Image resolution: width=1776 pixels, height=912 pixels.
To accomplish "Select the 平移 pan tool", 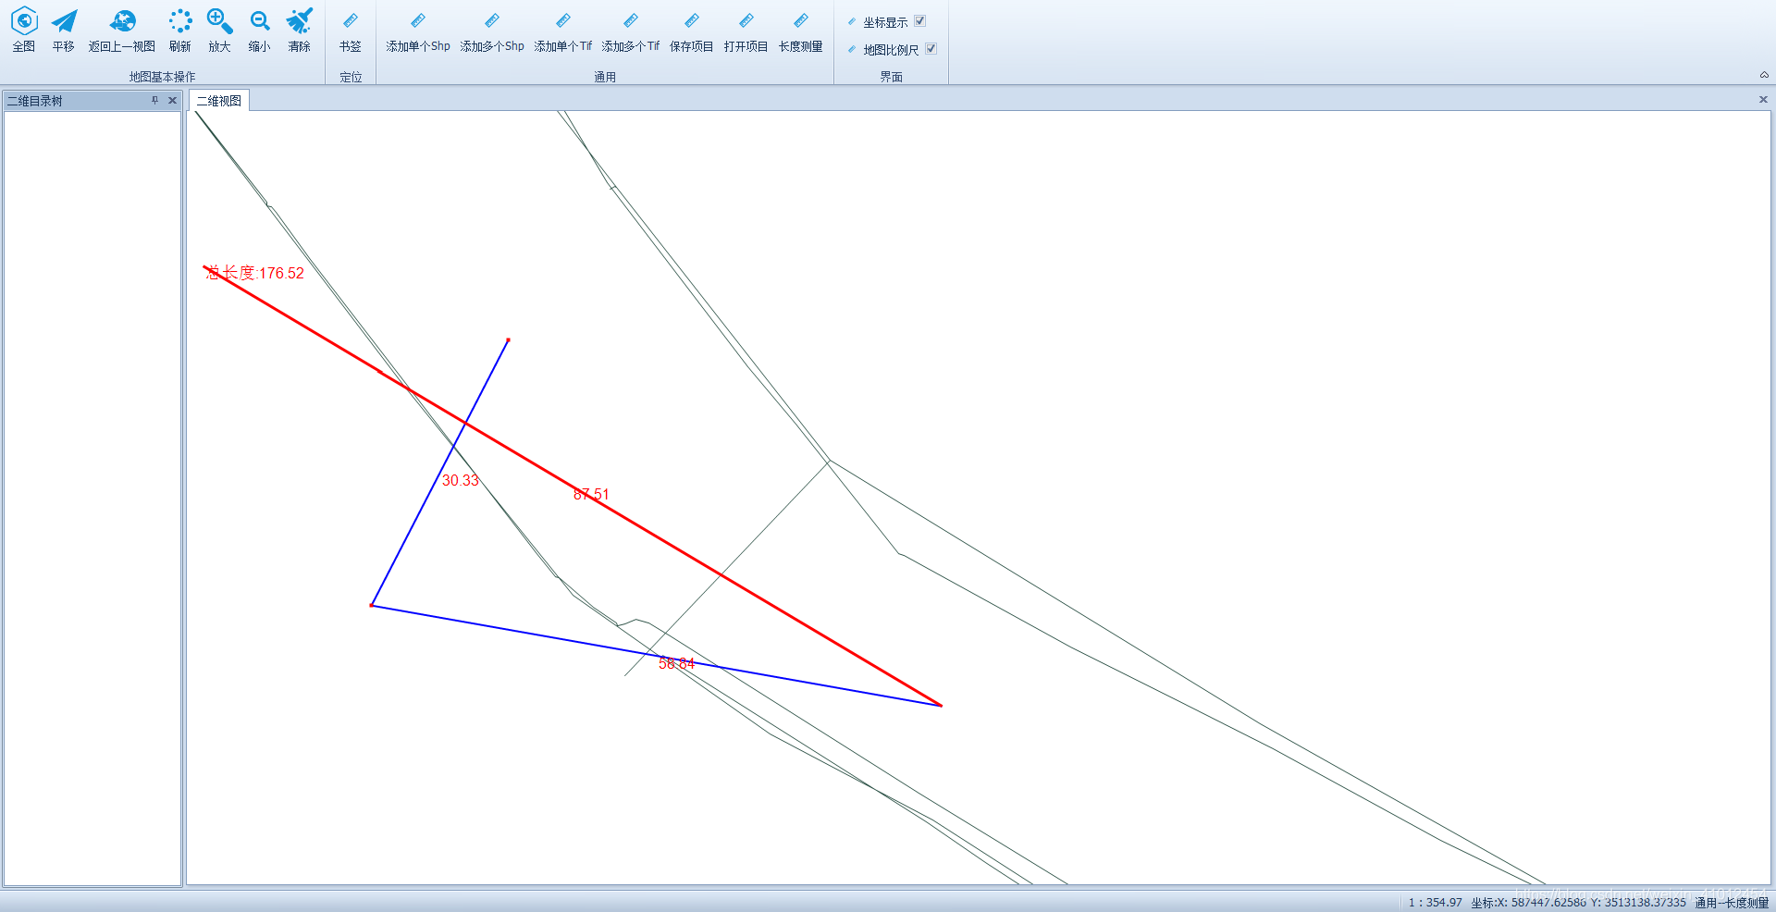I will 64,30.
